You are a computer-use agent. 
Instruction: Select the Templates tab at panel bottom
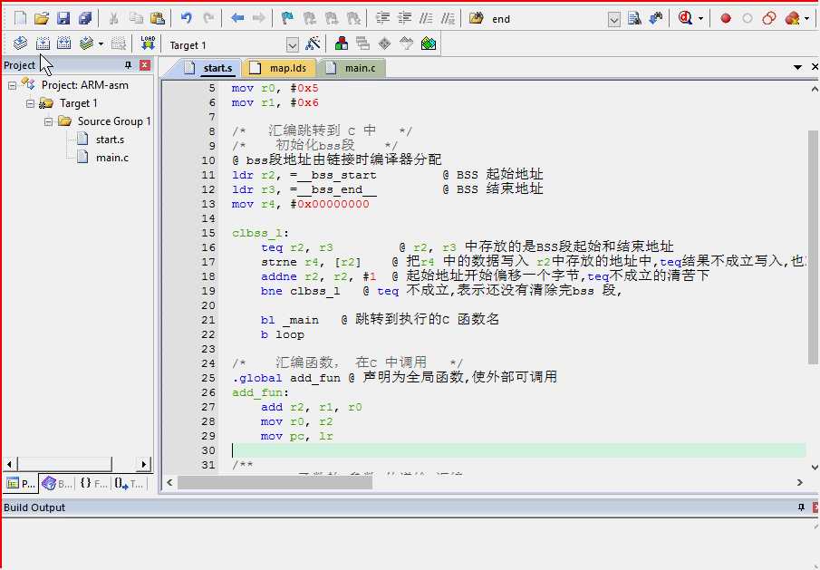point(129,484)
